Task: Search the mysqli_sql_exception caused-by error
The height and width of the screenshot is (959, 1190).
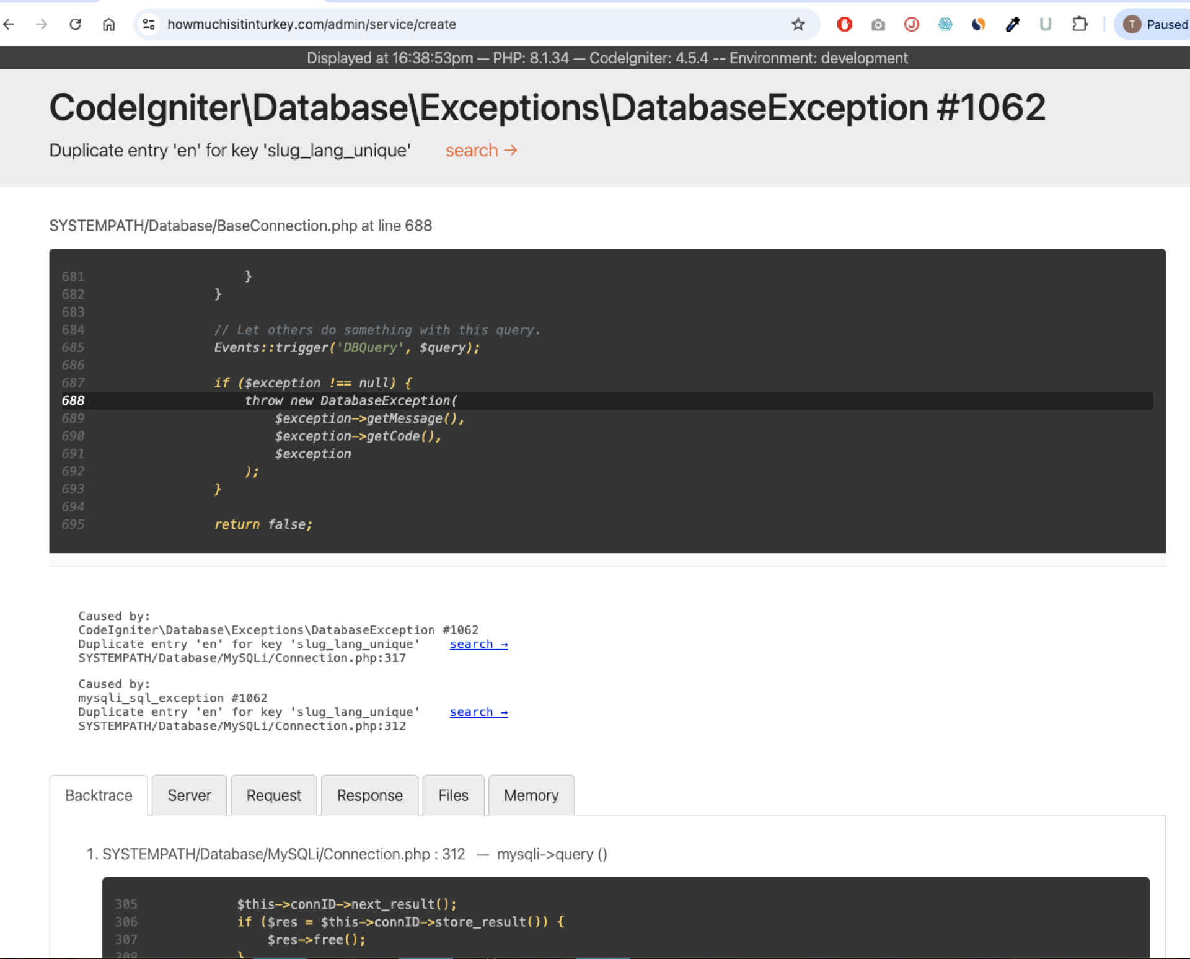Action: point(478,712)
